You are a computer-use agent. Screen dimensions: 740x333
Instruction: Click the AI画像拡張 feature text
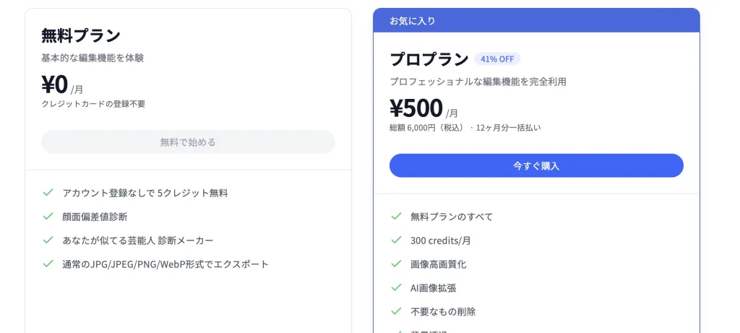click(434, 287)
